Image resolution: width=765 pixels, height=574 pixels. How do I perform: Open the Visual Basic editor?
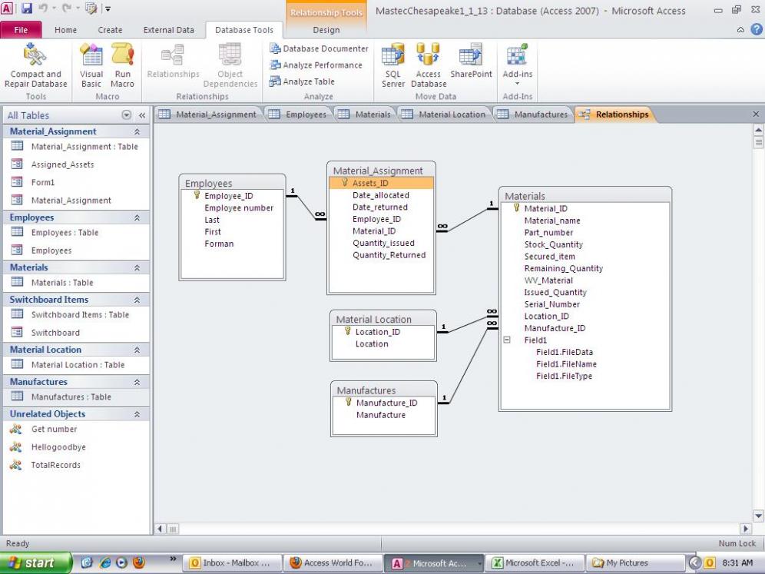pos(91,65)
